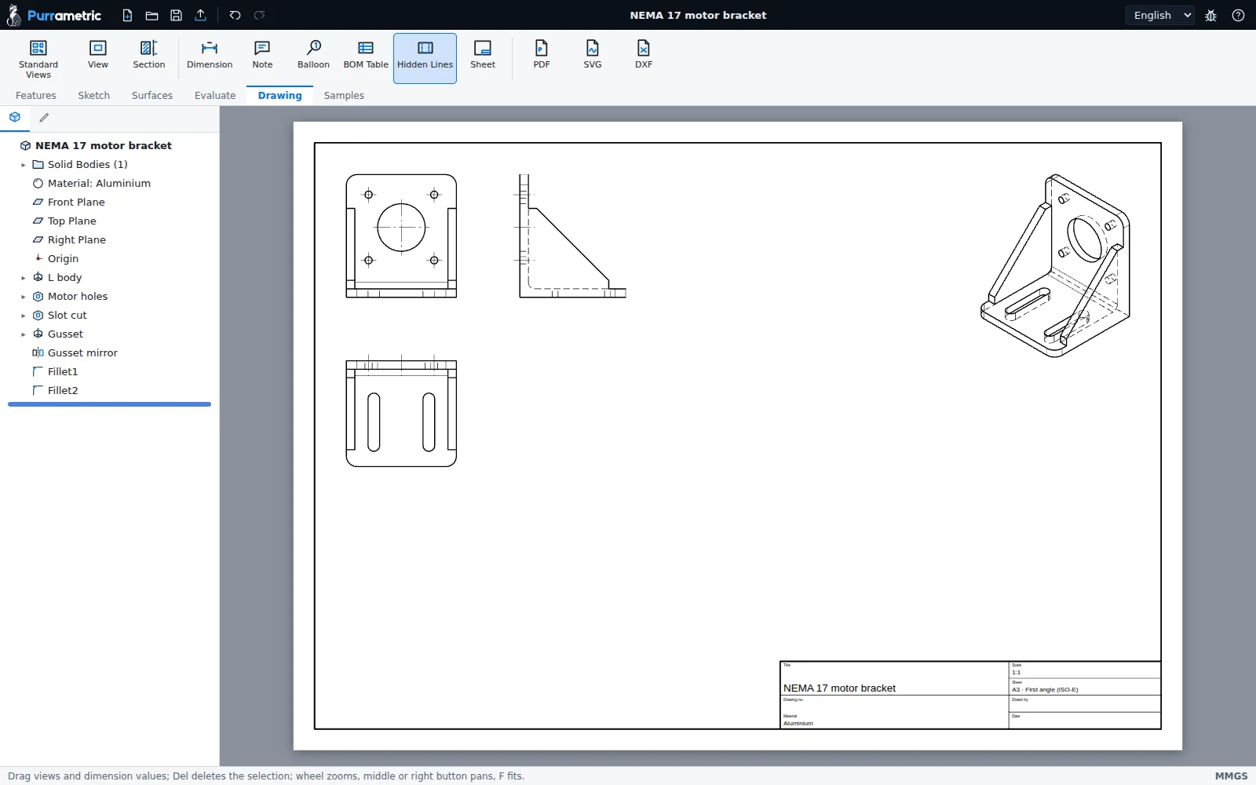Switch to the Features tab

pos(36,95)
